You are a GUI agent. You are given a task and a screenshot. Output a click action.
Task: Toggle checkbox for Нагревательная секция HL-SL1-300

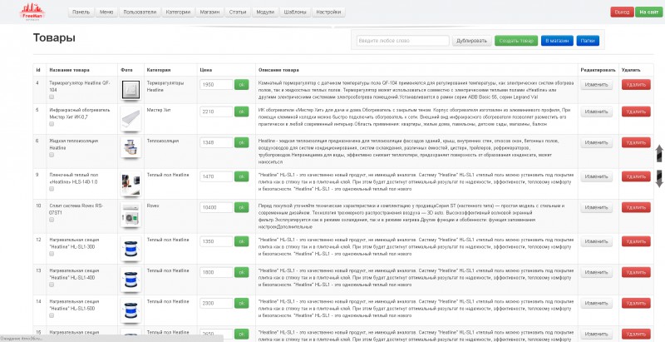(x=52, y=254)
